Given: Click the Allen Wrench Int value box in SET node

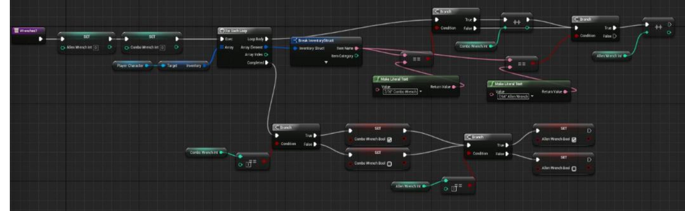Looking at the screenshot, I should pyautogui.click(x=96, y=47).
